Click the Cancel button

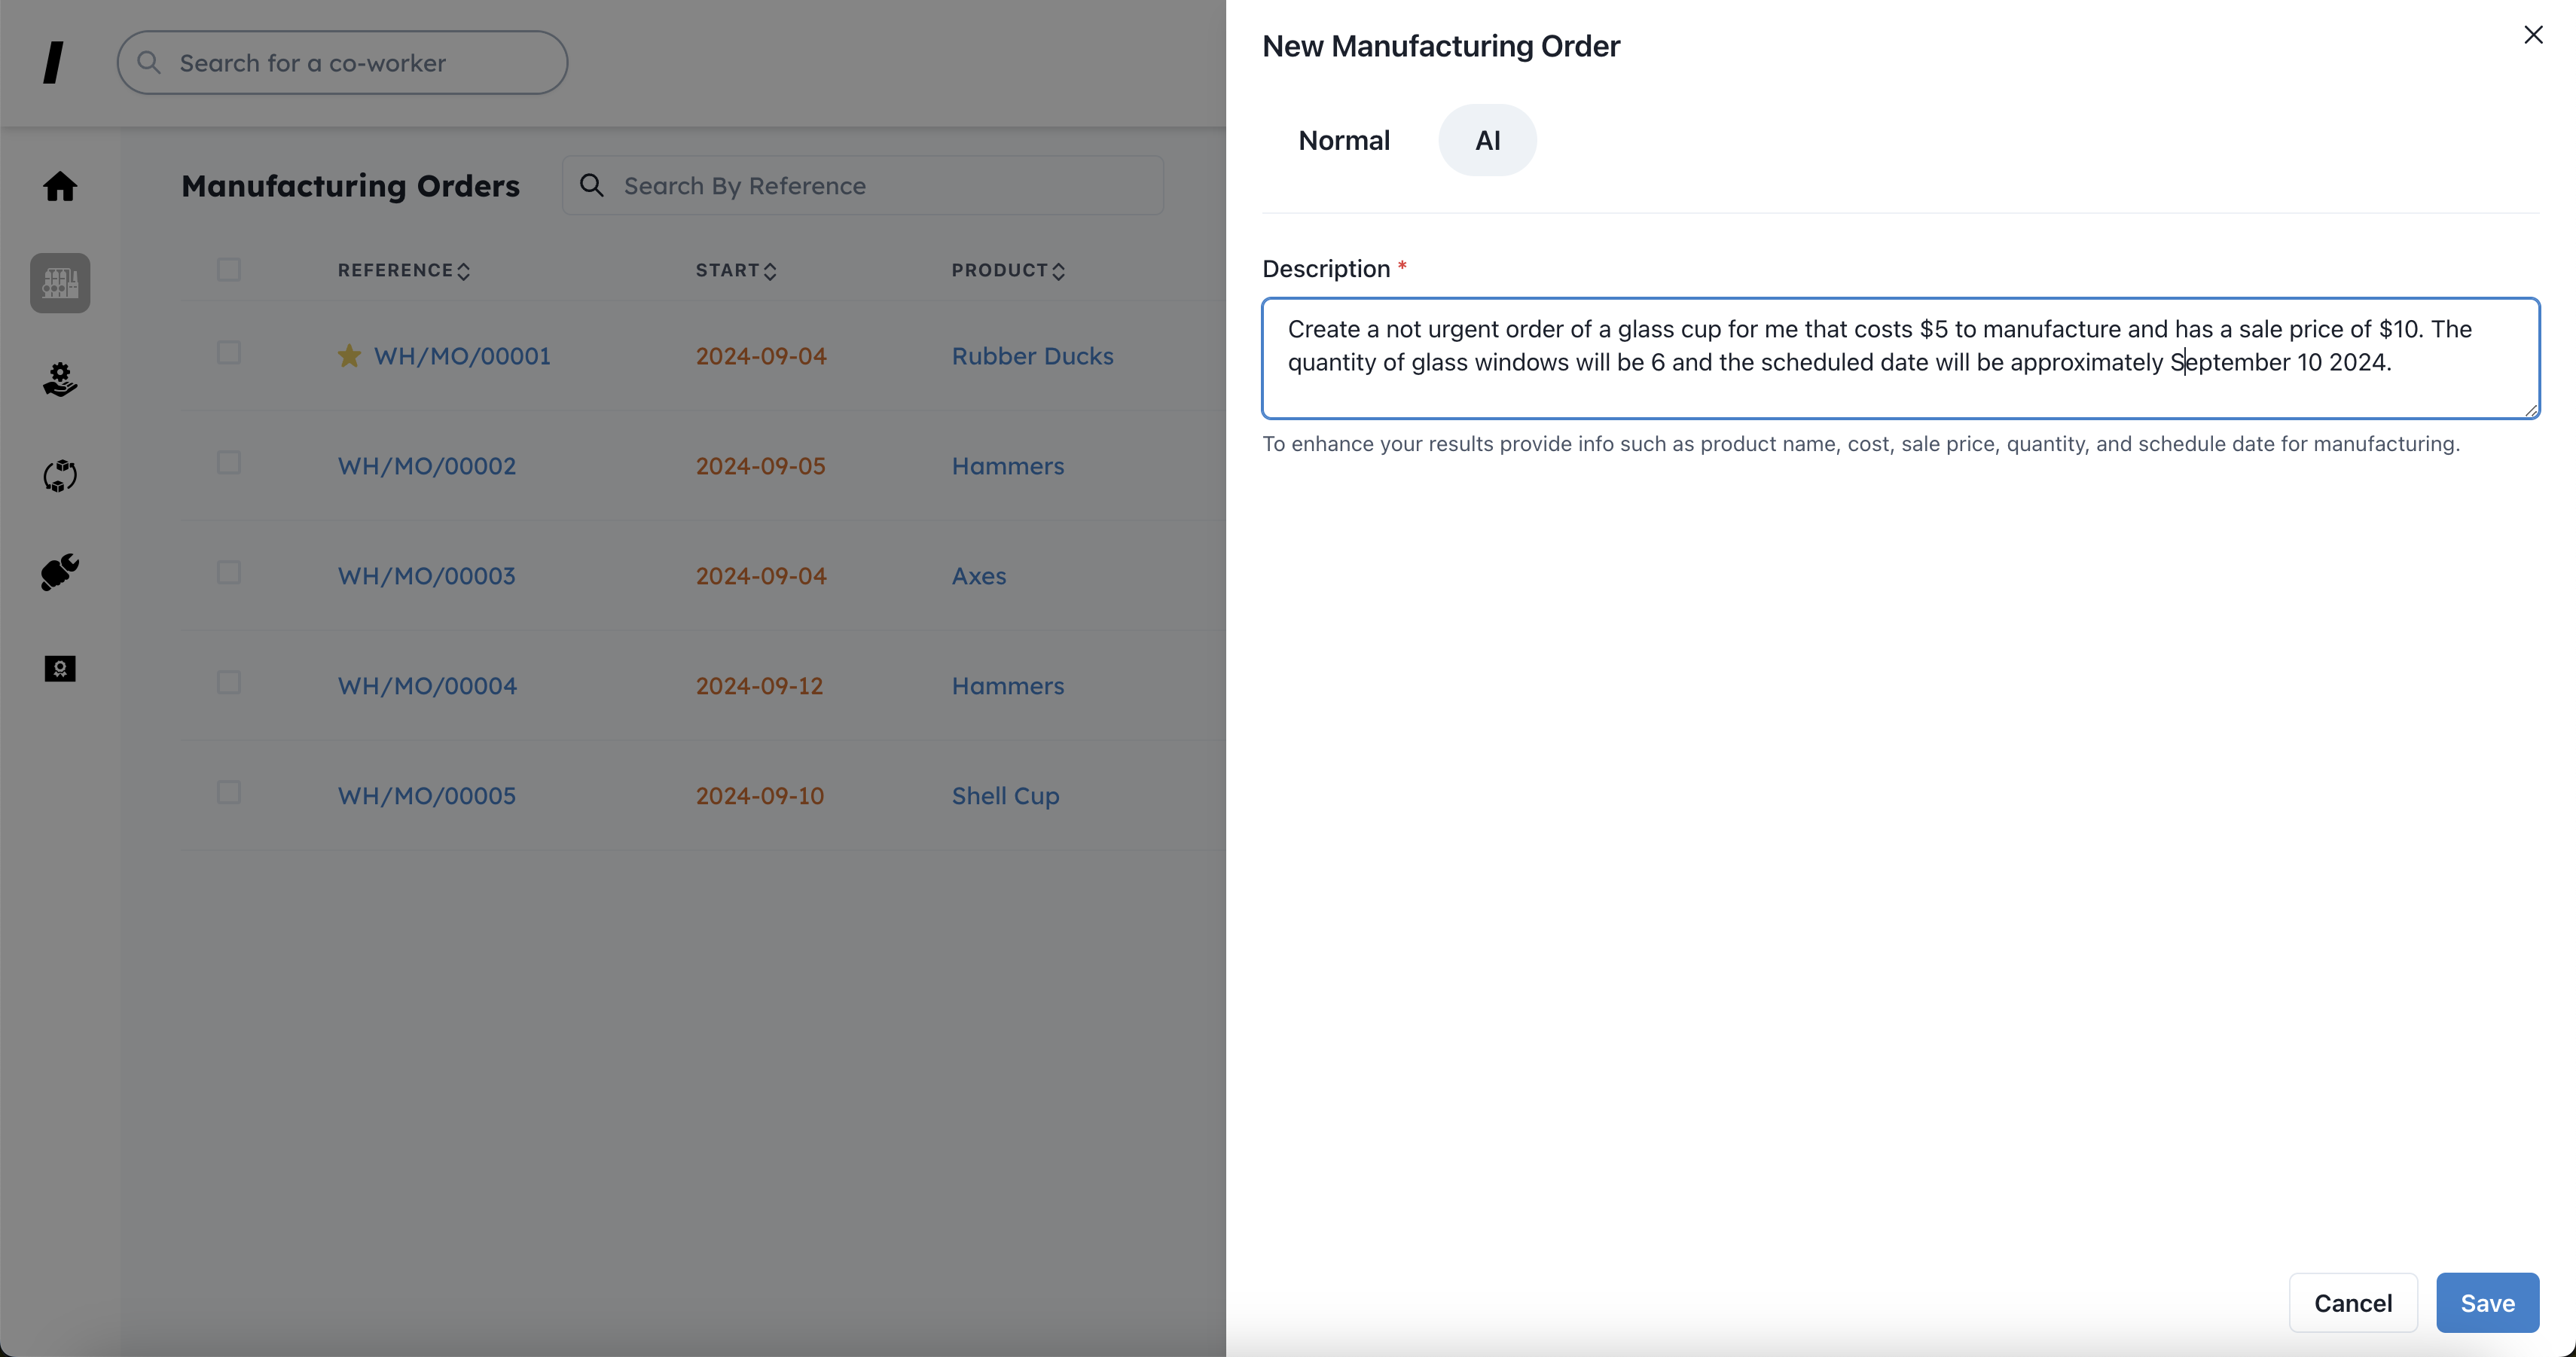pos(2352,1303)
